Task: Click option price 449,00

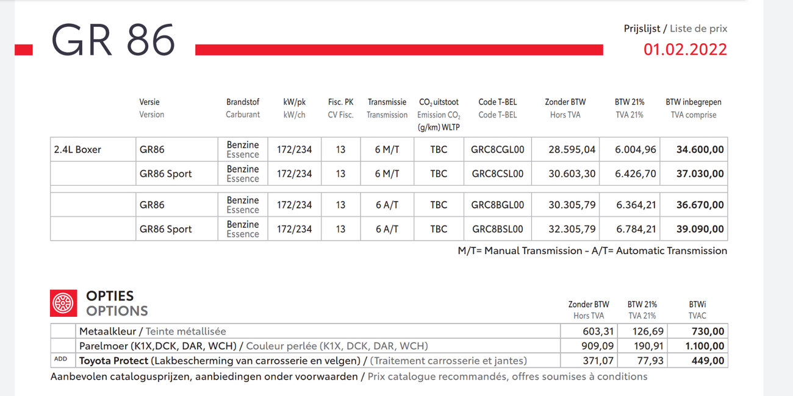Action: tap(708, 361)
